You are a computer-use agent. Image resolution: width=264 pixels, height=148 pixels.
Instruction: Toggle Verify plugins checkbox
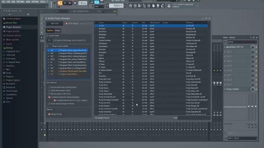pos(66,23)
